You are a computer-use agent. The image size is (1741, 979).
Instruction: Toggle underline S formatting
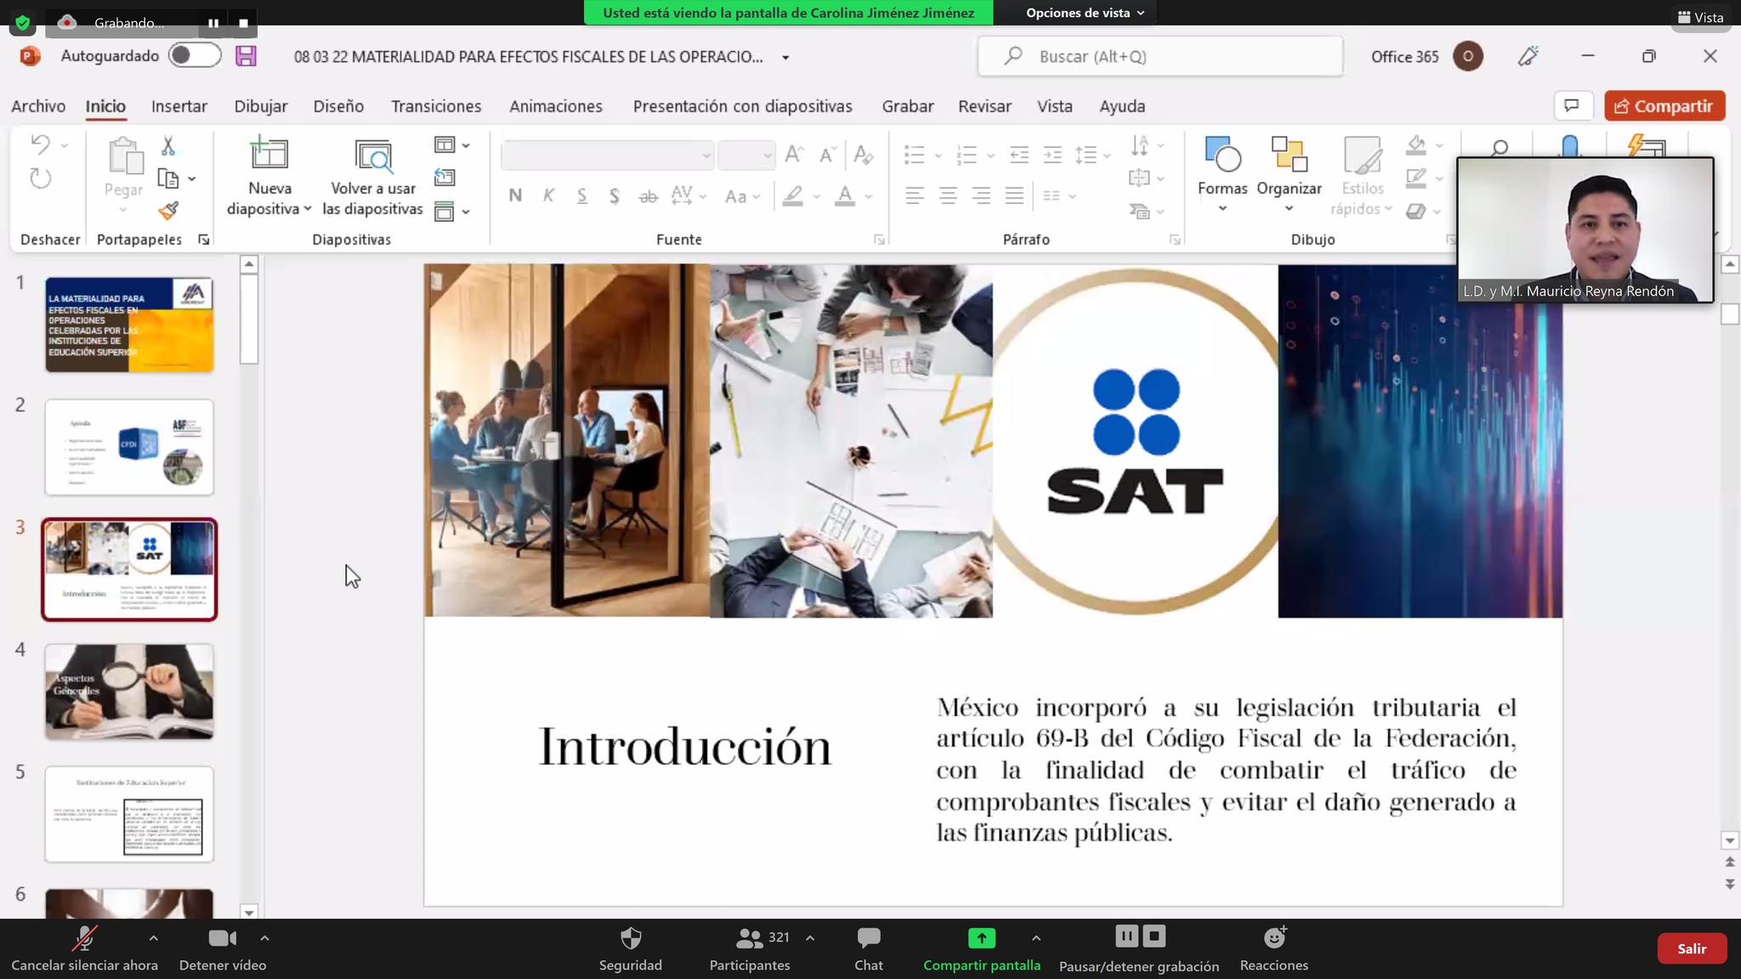[x=581, y=195]
